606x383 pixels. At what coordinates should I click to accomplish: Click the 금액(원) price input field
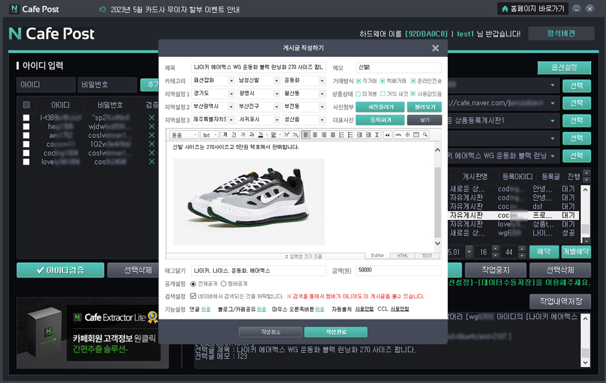[399, 270]
